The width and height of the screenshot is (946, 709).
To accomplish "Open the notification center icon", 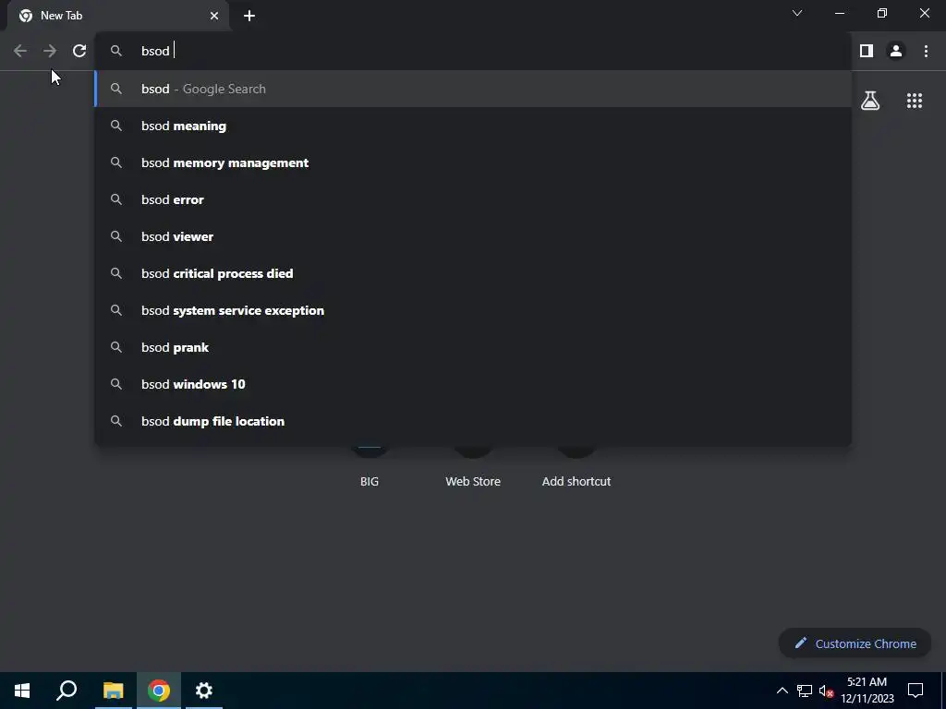I will (916, 691).
